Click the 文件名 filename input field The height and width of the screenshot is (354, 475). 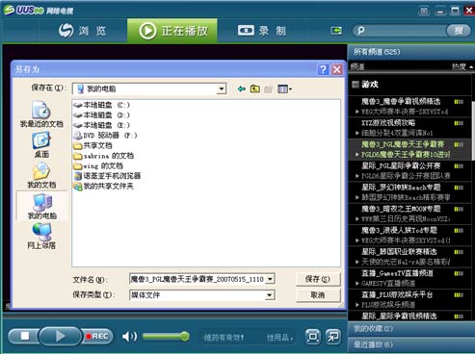coord(198,279)
